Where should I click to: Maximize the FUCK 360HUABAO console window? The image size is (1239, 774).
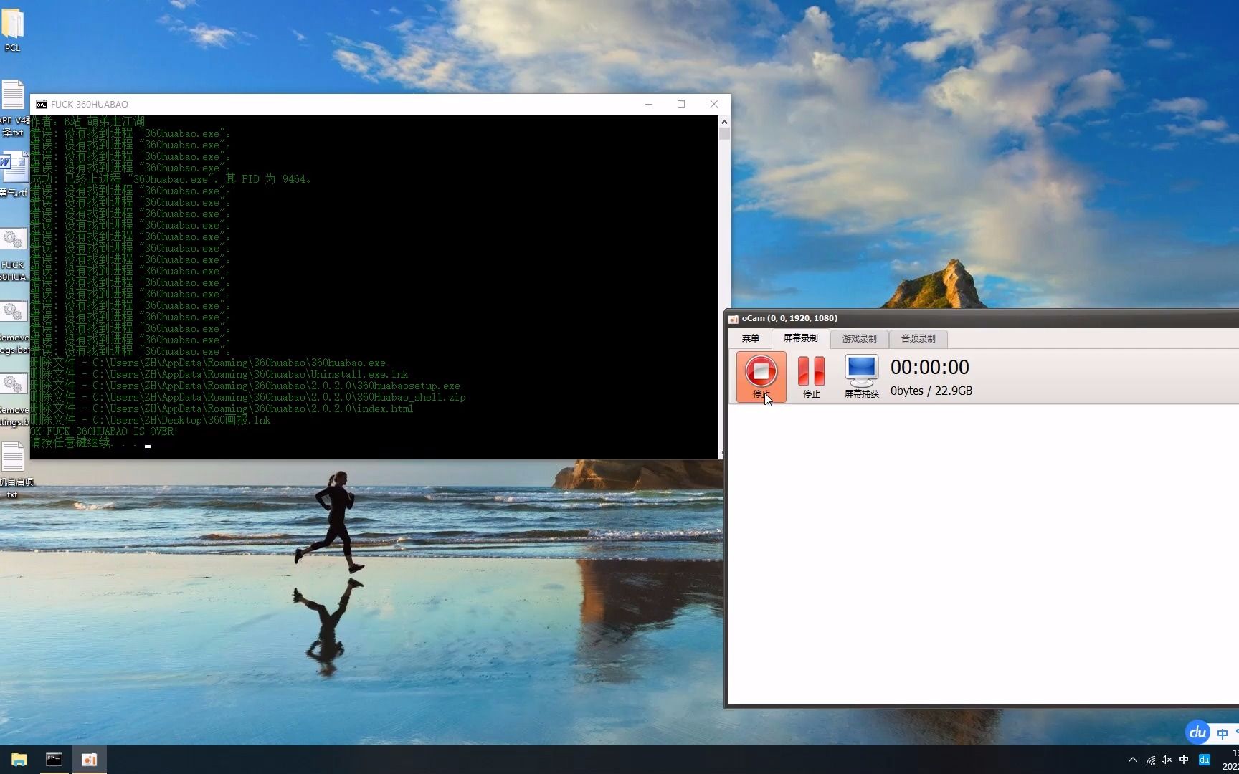pyautogui.click(x=681, y=104)
